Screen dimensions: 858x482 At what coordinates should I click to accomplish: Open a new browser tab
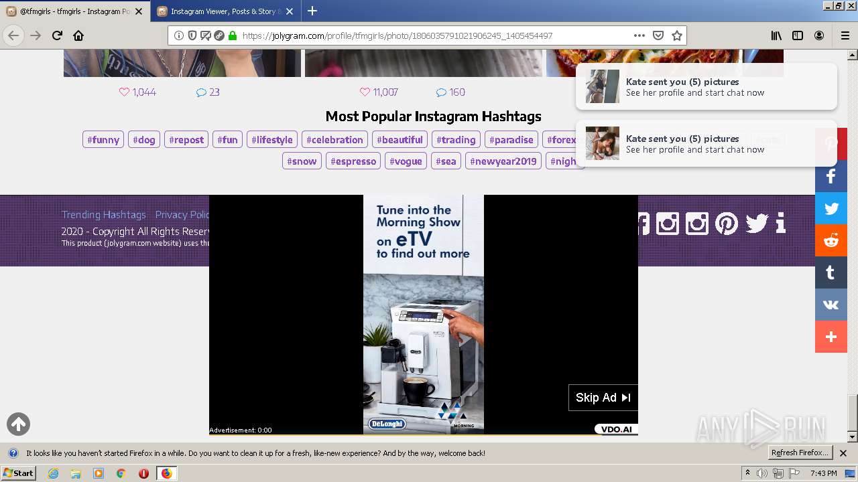pos(312,11)
